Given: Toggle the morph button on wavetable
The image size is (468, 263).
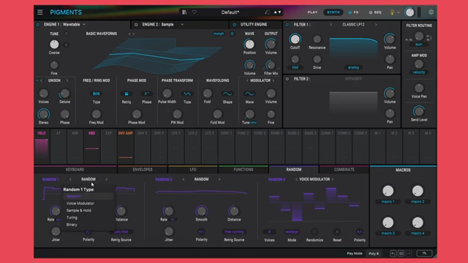Looking at the screenshot, I should point(219,34).
